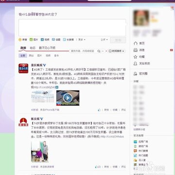Click the feed search input field
Screen dimensions: 175x175
point(83,51)
